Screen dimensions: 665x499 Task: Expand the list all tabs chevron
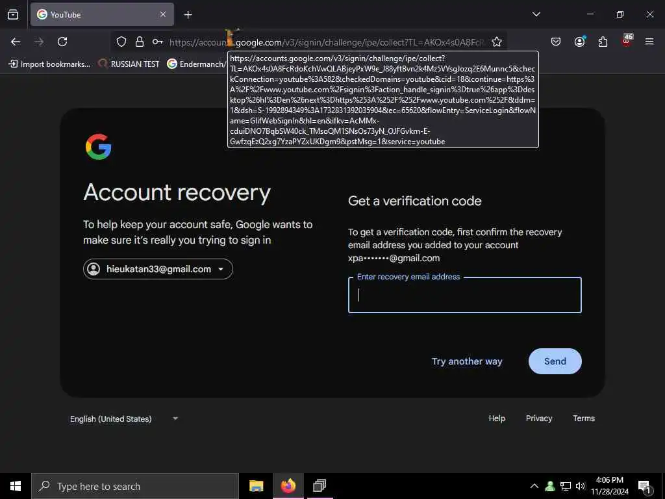pyautogui.click(x=536, y=14)
